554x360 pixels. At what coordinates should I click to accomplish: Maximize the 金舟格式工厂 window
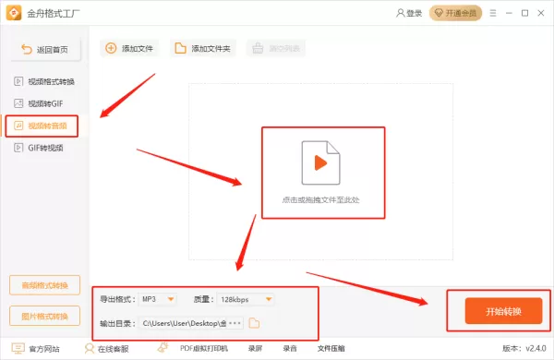click(x=525, y=13)
